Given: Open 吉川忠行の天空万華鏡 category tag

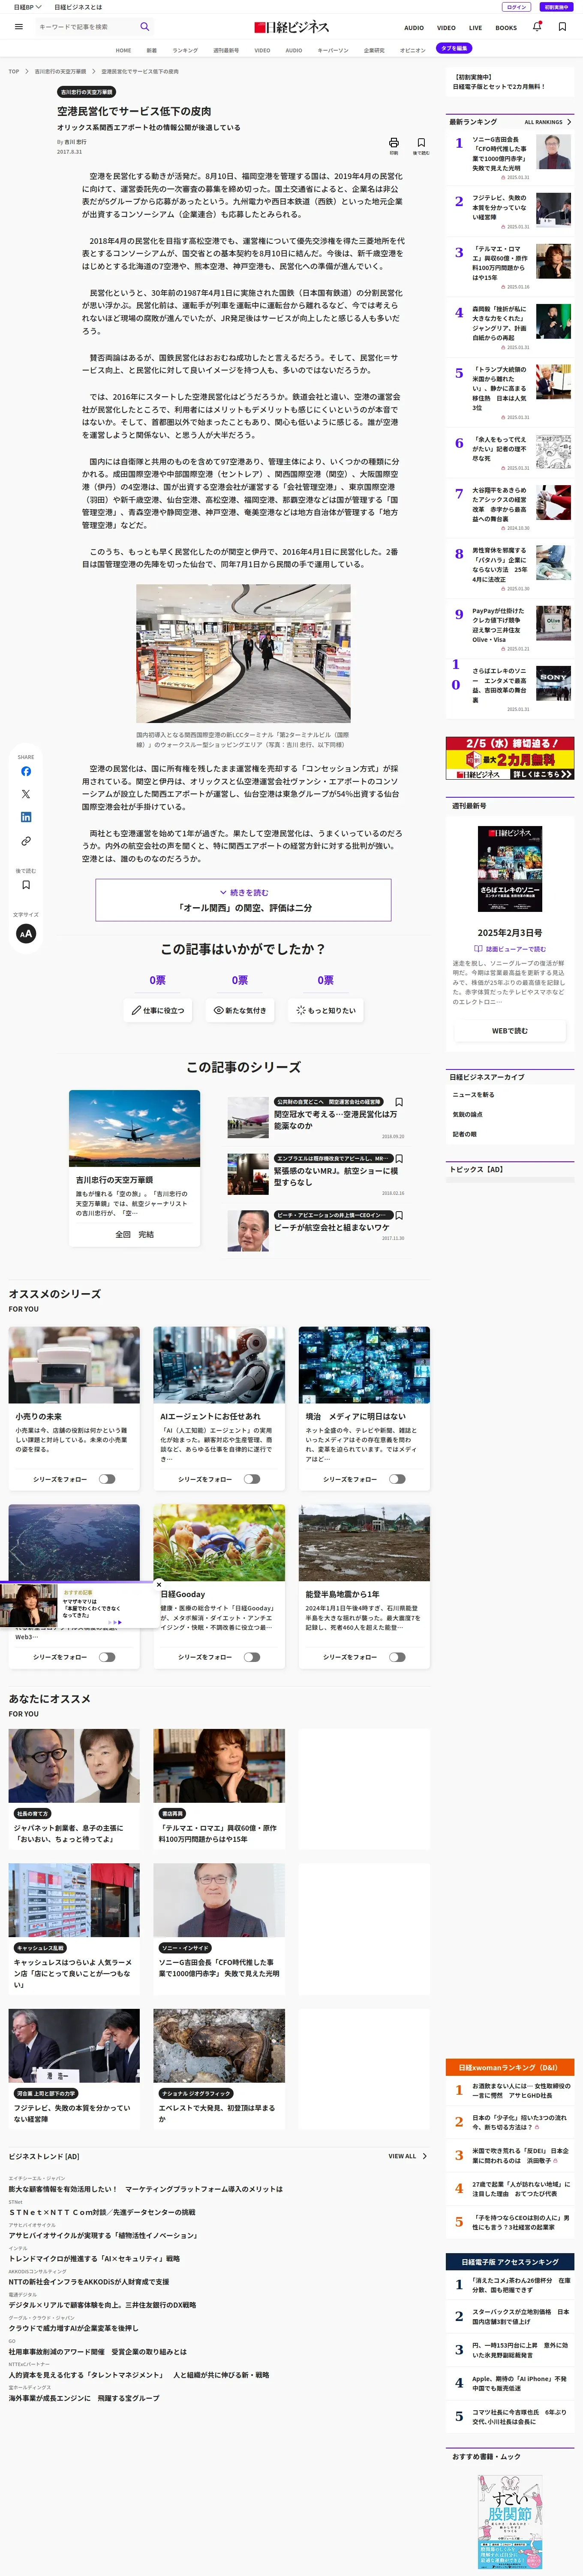Looking at the screenshot, I should click(x=87, y=92).
